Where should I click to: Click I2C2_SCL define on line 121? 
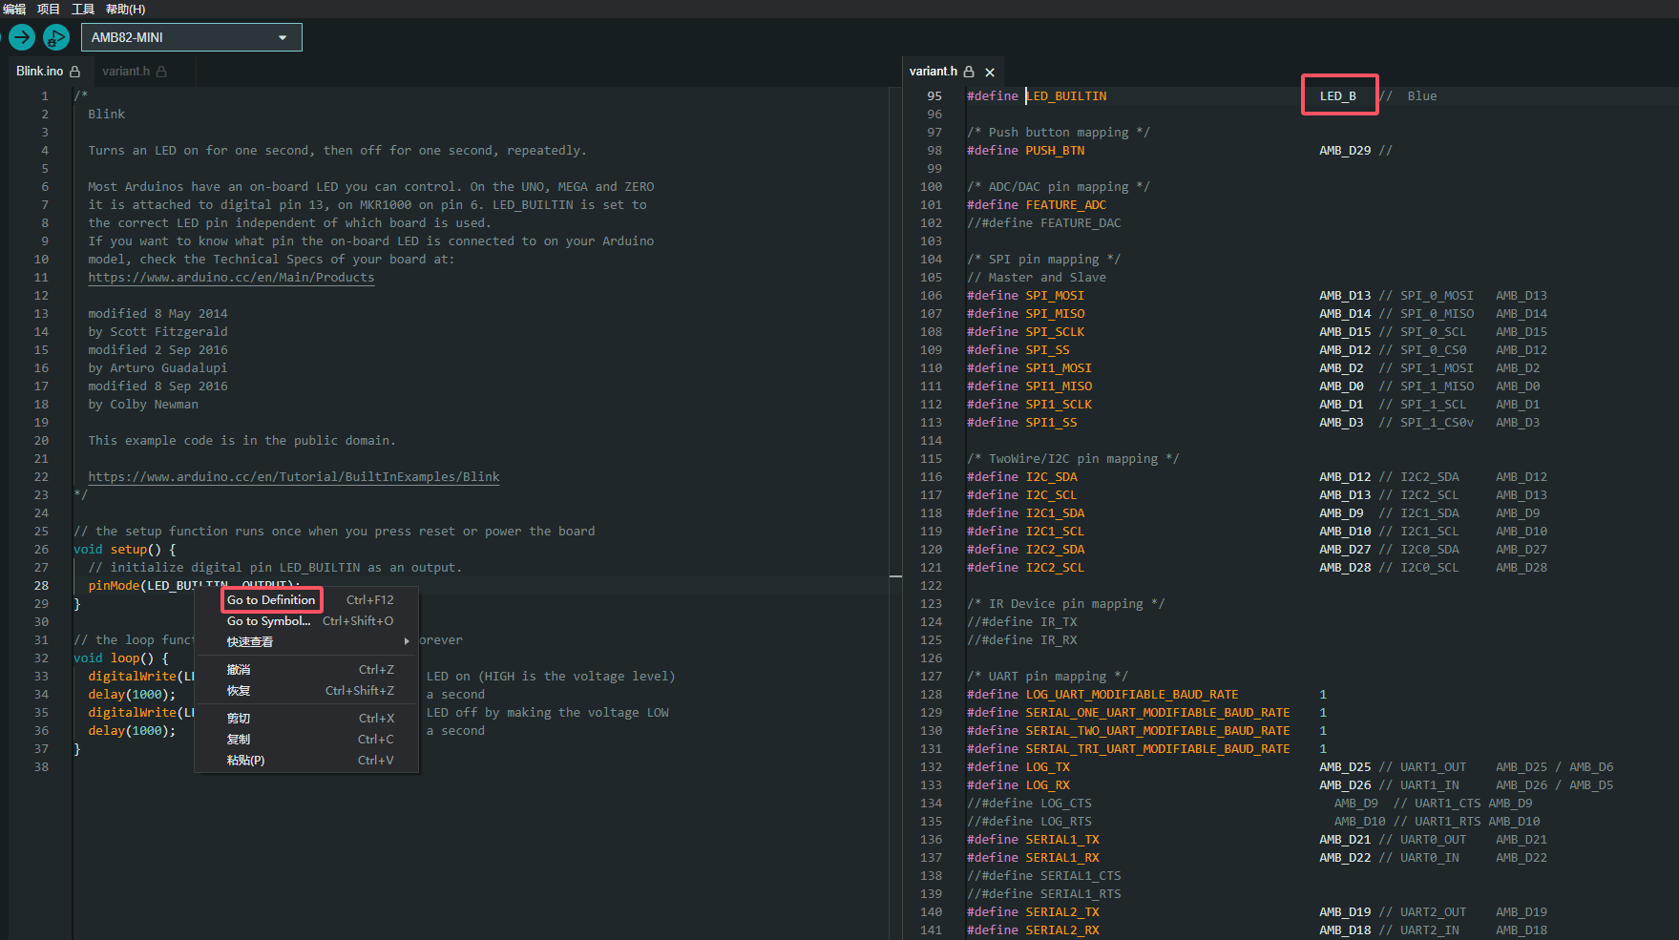click(x=1055, y=568)
